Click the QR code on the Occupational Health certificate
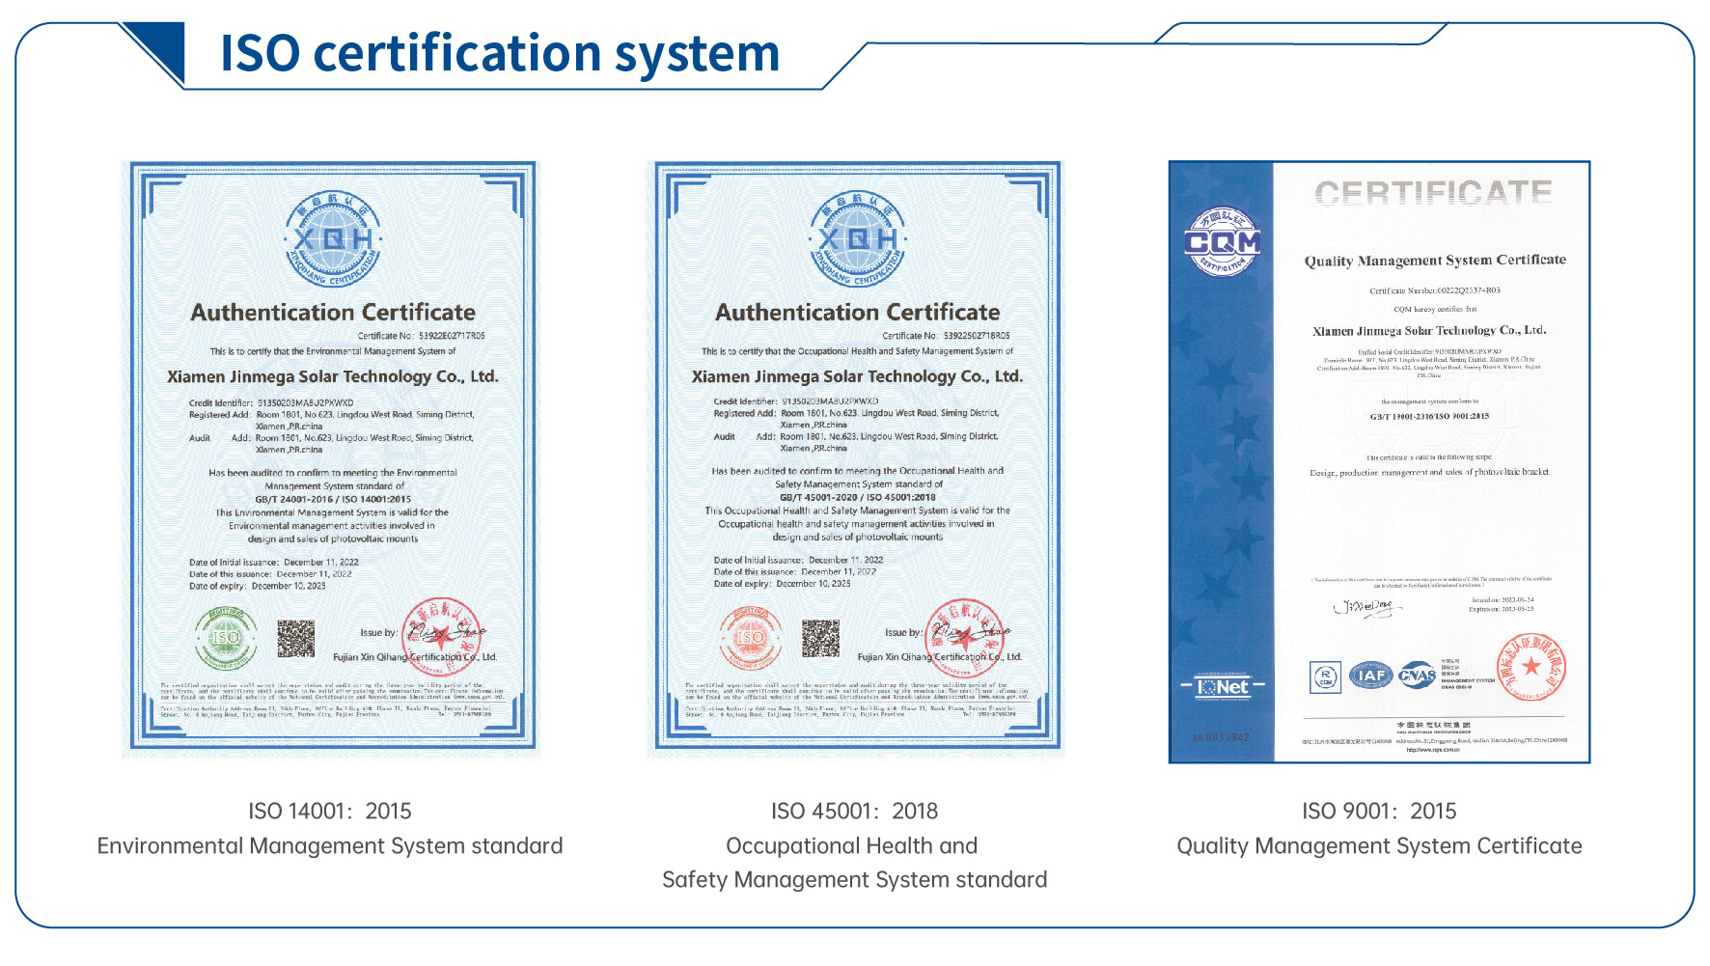 820,639
